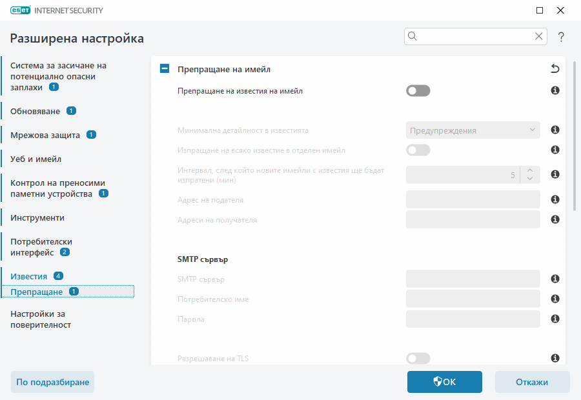Image resolution: width=581 pixels, height=400 pixels.
Task: Open help using the question mark icon
Action: pos(561,36)
